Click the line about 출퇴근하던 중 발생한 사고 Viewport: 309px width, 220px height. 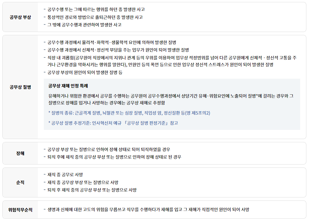tap(95, 17)
